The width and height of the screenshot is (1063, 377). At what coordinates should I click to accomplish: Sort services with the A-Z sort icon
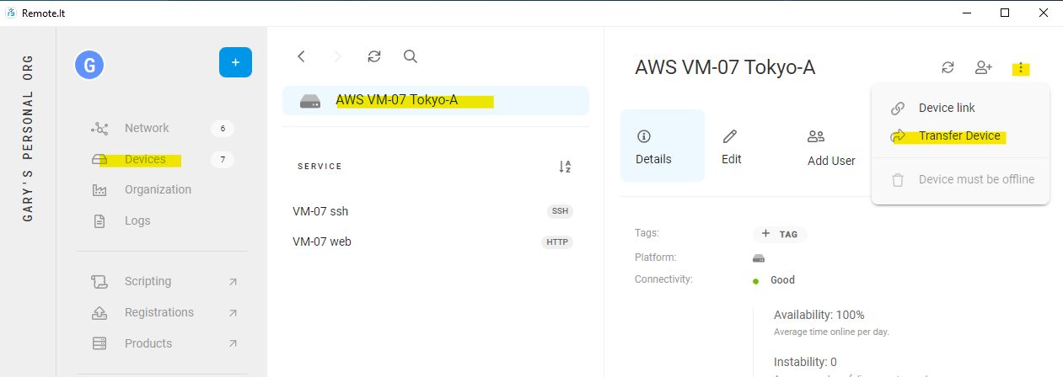tap(565, 167)
